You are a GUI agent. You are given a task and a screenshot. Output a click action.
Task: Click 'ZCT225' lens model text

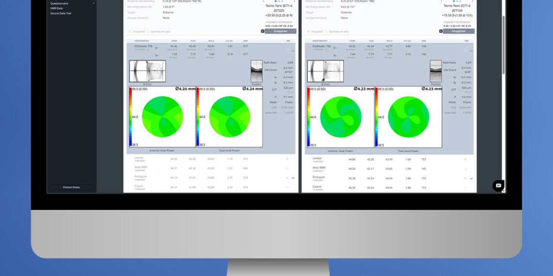[279, 11]
